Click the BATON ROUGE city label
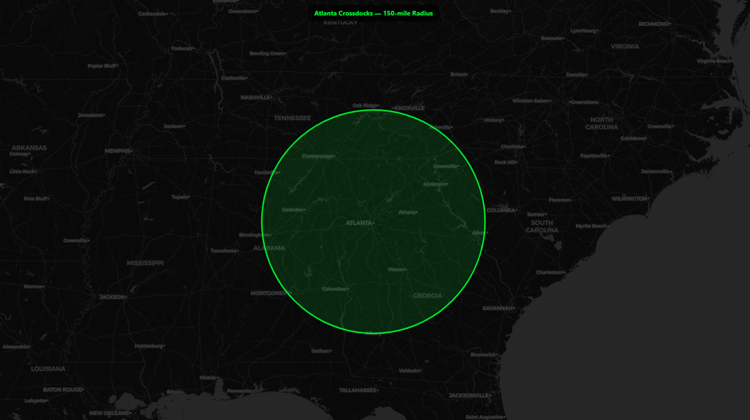Image resolution: width=750 pixels, height=420 pixels. click(62, 390)
